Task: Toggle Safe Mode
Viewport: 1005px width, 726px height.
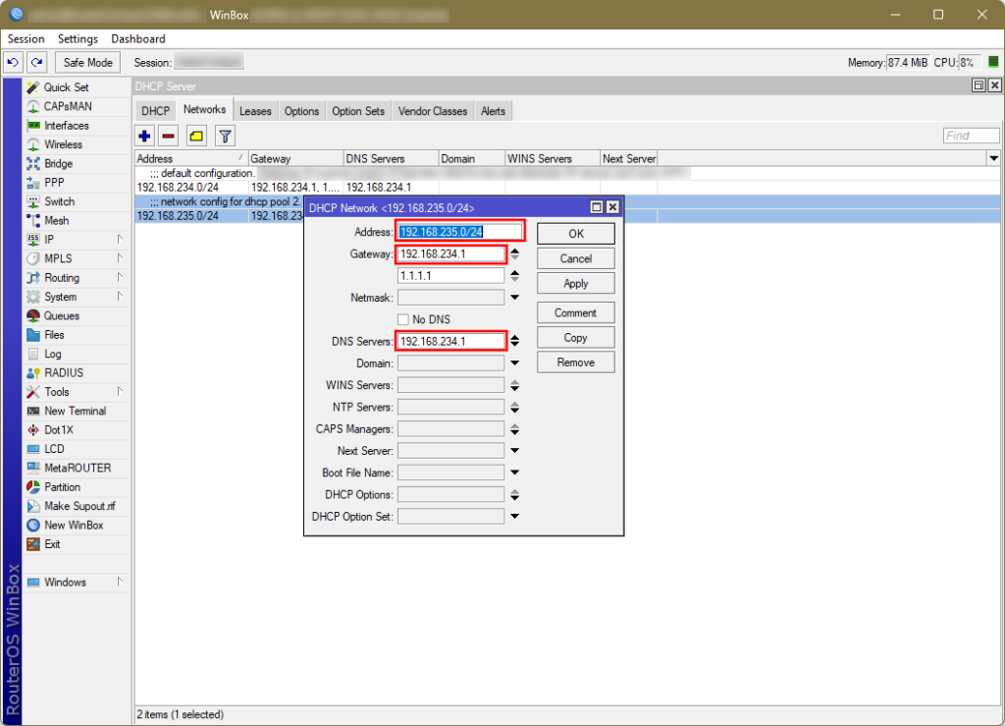Action: coord(87,62)
